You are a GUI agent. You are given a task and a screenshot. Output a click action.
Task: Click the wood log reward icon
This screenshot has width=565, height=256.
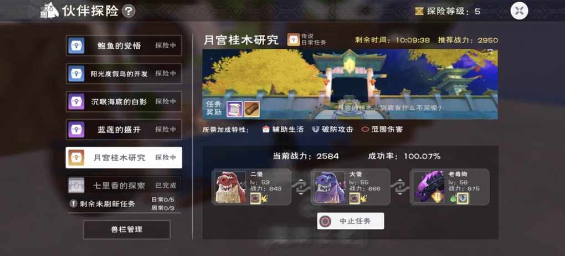tap(251, 109)
